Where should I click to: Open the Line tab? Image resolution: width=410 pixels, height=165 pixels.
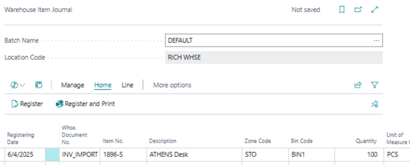[127, 85]
